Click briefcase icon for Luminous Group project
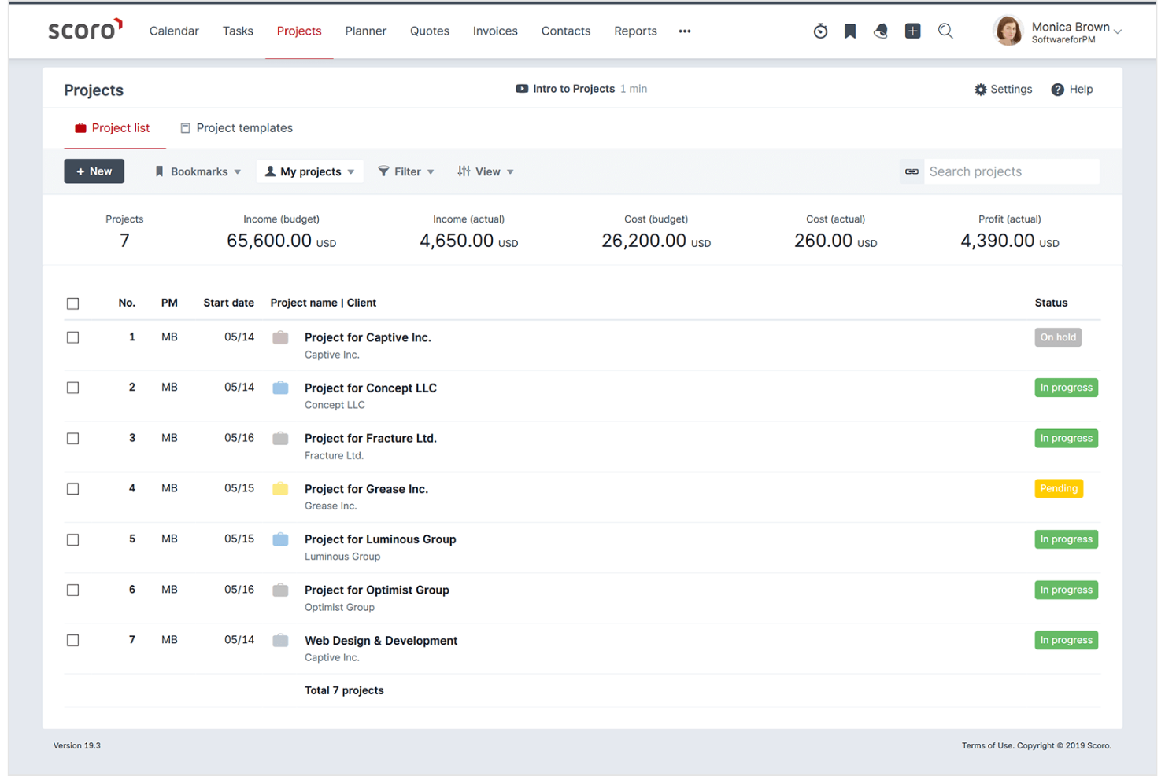This screenshot has height=776, width=1165. coord(280,539)
